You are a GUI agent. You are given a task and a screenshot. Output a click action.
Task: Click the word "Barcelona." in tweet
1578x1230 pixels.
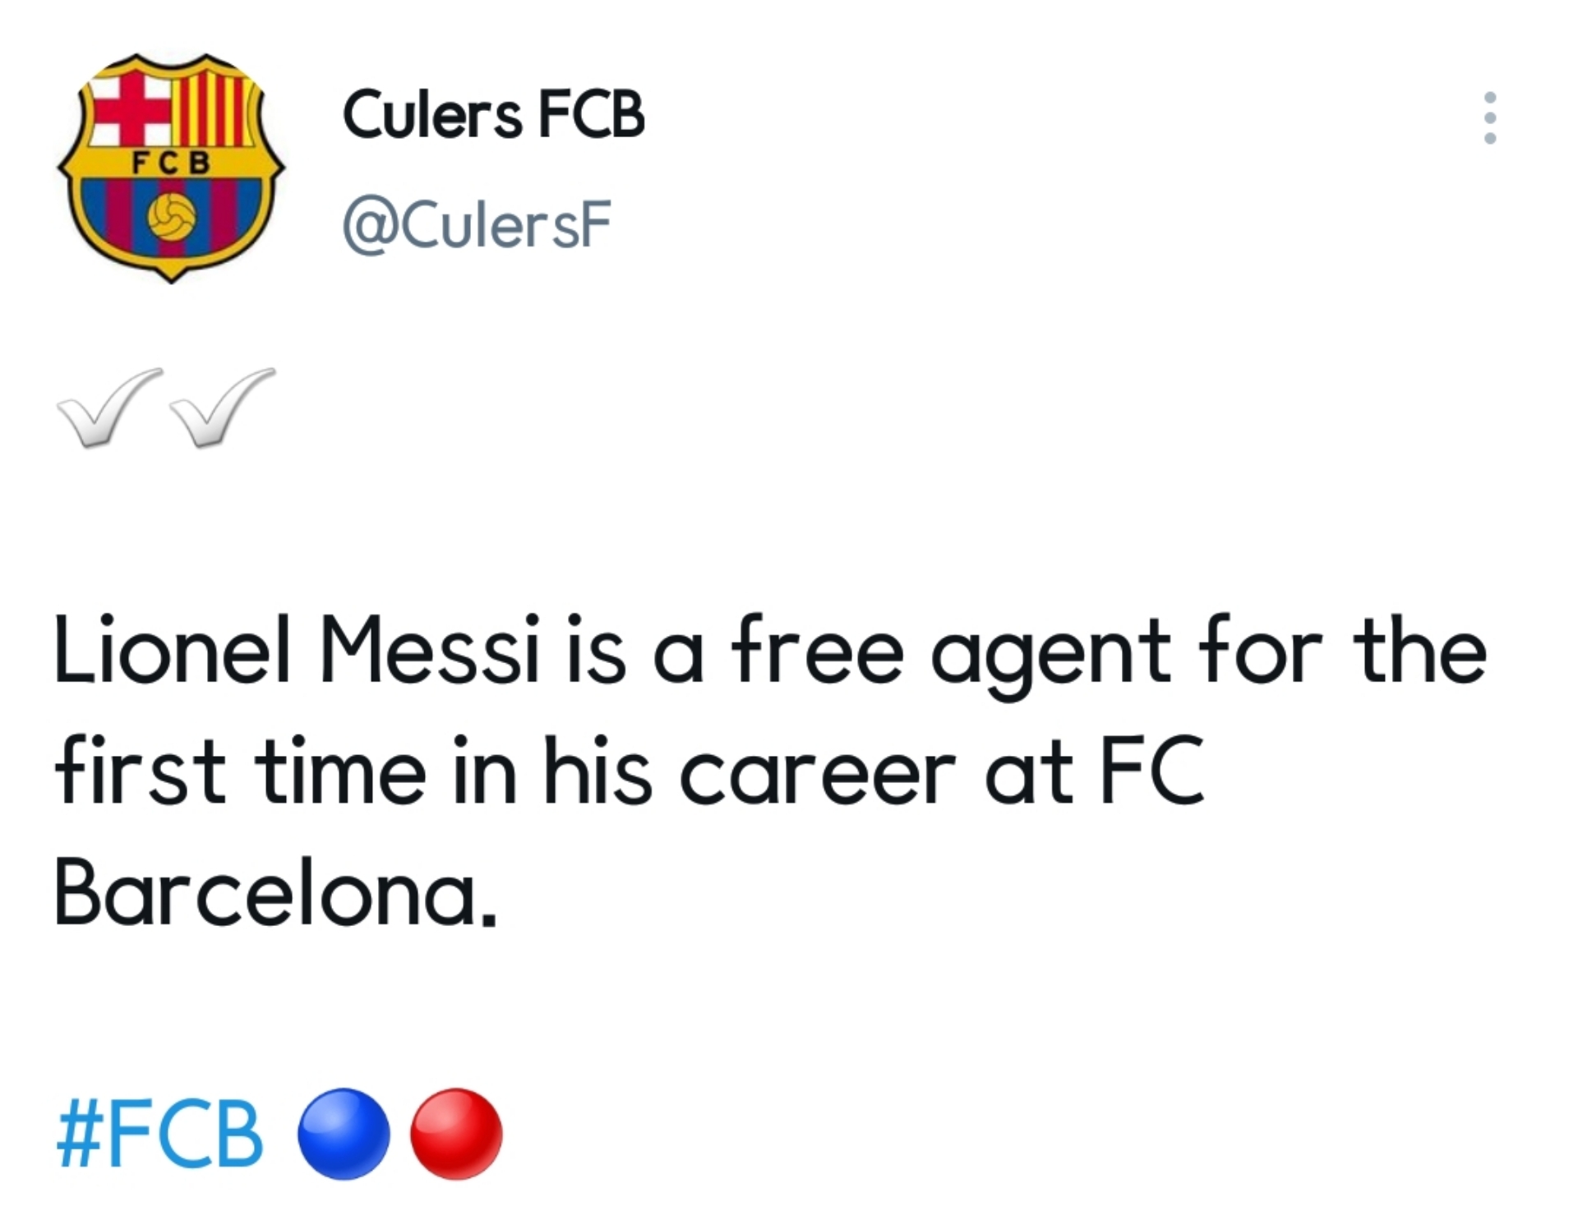275,893
